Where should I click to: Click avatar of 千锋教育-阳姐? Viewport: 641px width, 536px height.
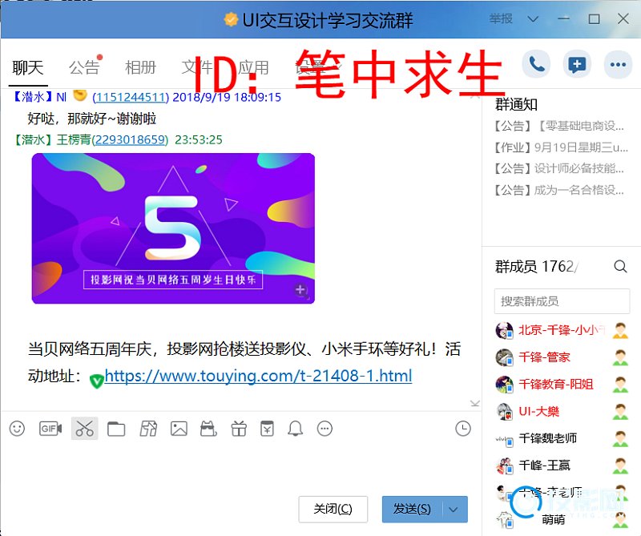pos(504,385)
